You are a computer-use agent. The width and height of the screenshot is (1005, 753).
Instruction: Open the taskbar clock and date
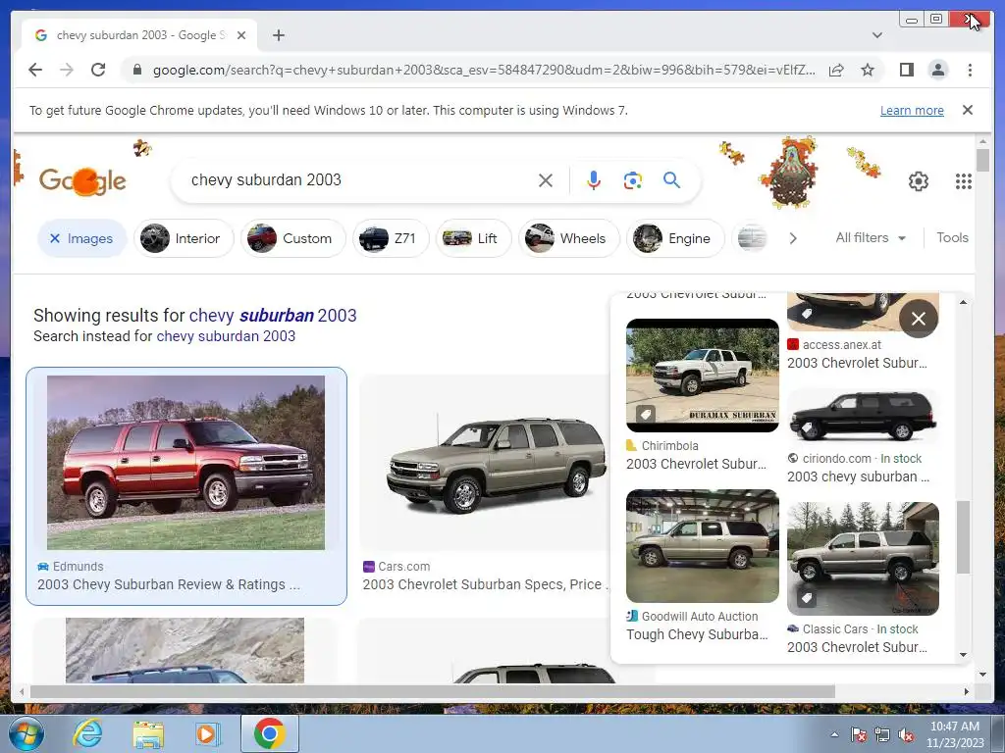955,734
